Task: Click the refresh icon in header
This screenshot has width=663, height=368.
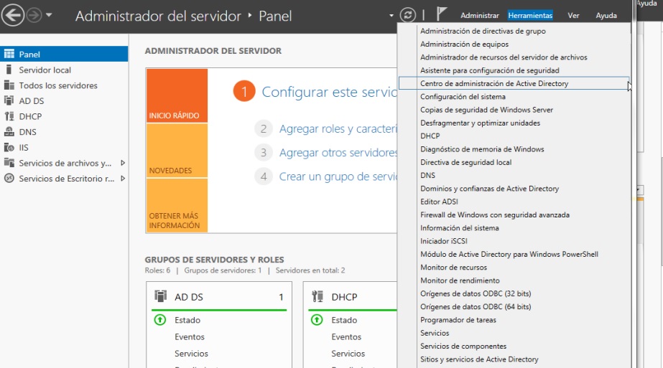Action: click(408, 15)
